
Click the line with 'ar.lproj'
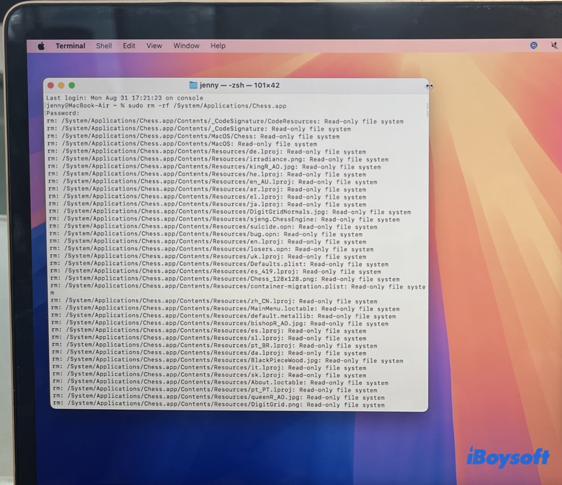(207, 189)
